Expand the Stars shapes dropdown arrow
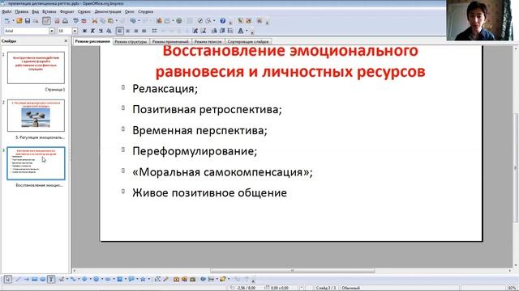The width and height of the screenshot is (519, 291). coord(148,279)
